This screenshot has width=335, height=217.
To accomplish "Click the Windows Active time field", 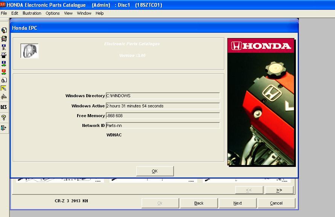I will tap(163, 106).
